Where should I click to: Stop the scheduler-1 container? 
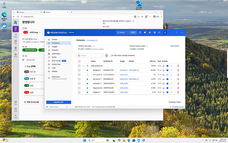click(x=167, y=84)
